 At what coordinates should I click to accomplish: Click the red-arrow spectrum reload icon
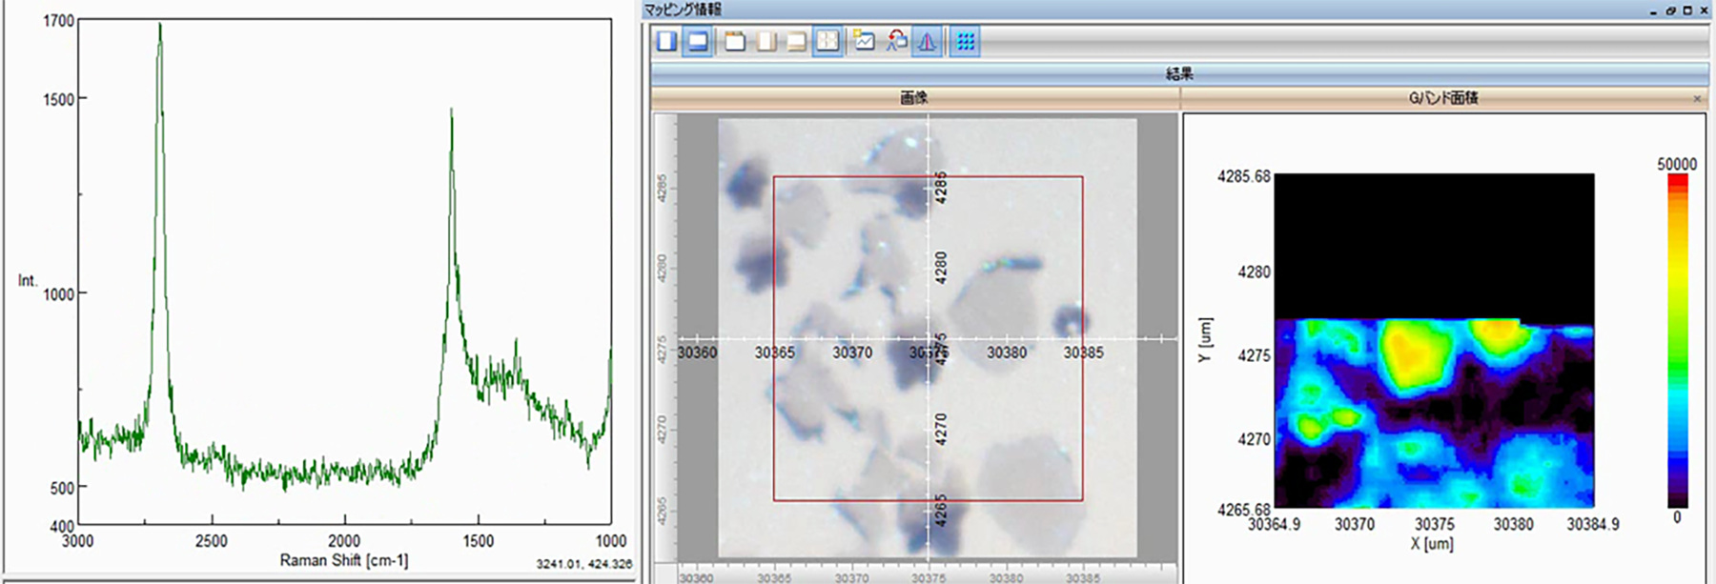coord(897,40)
